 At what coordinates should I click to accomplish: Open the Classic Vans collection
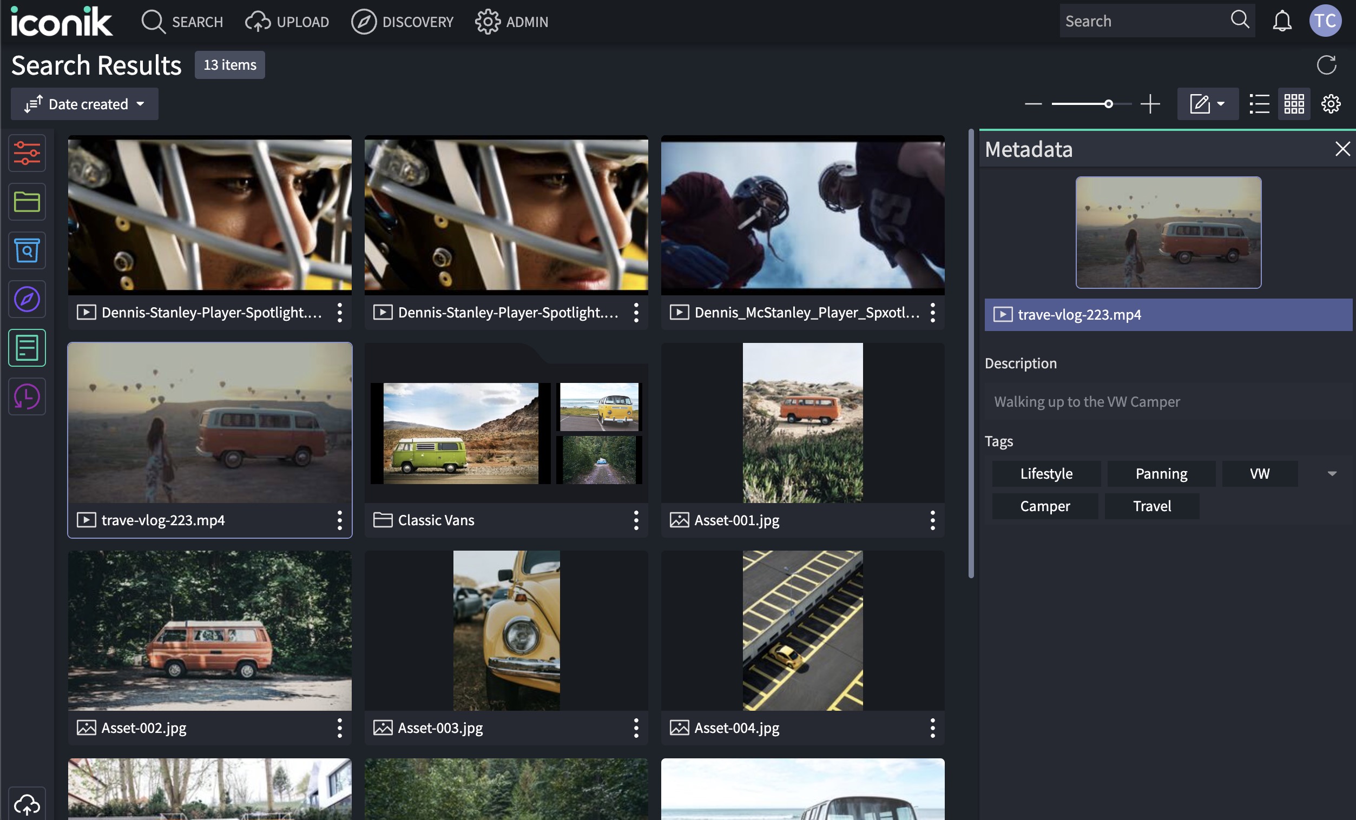pos(506,434)
